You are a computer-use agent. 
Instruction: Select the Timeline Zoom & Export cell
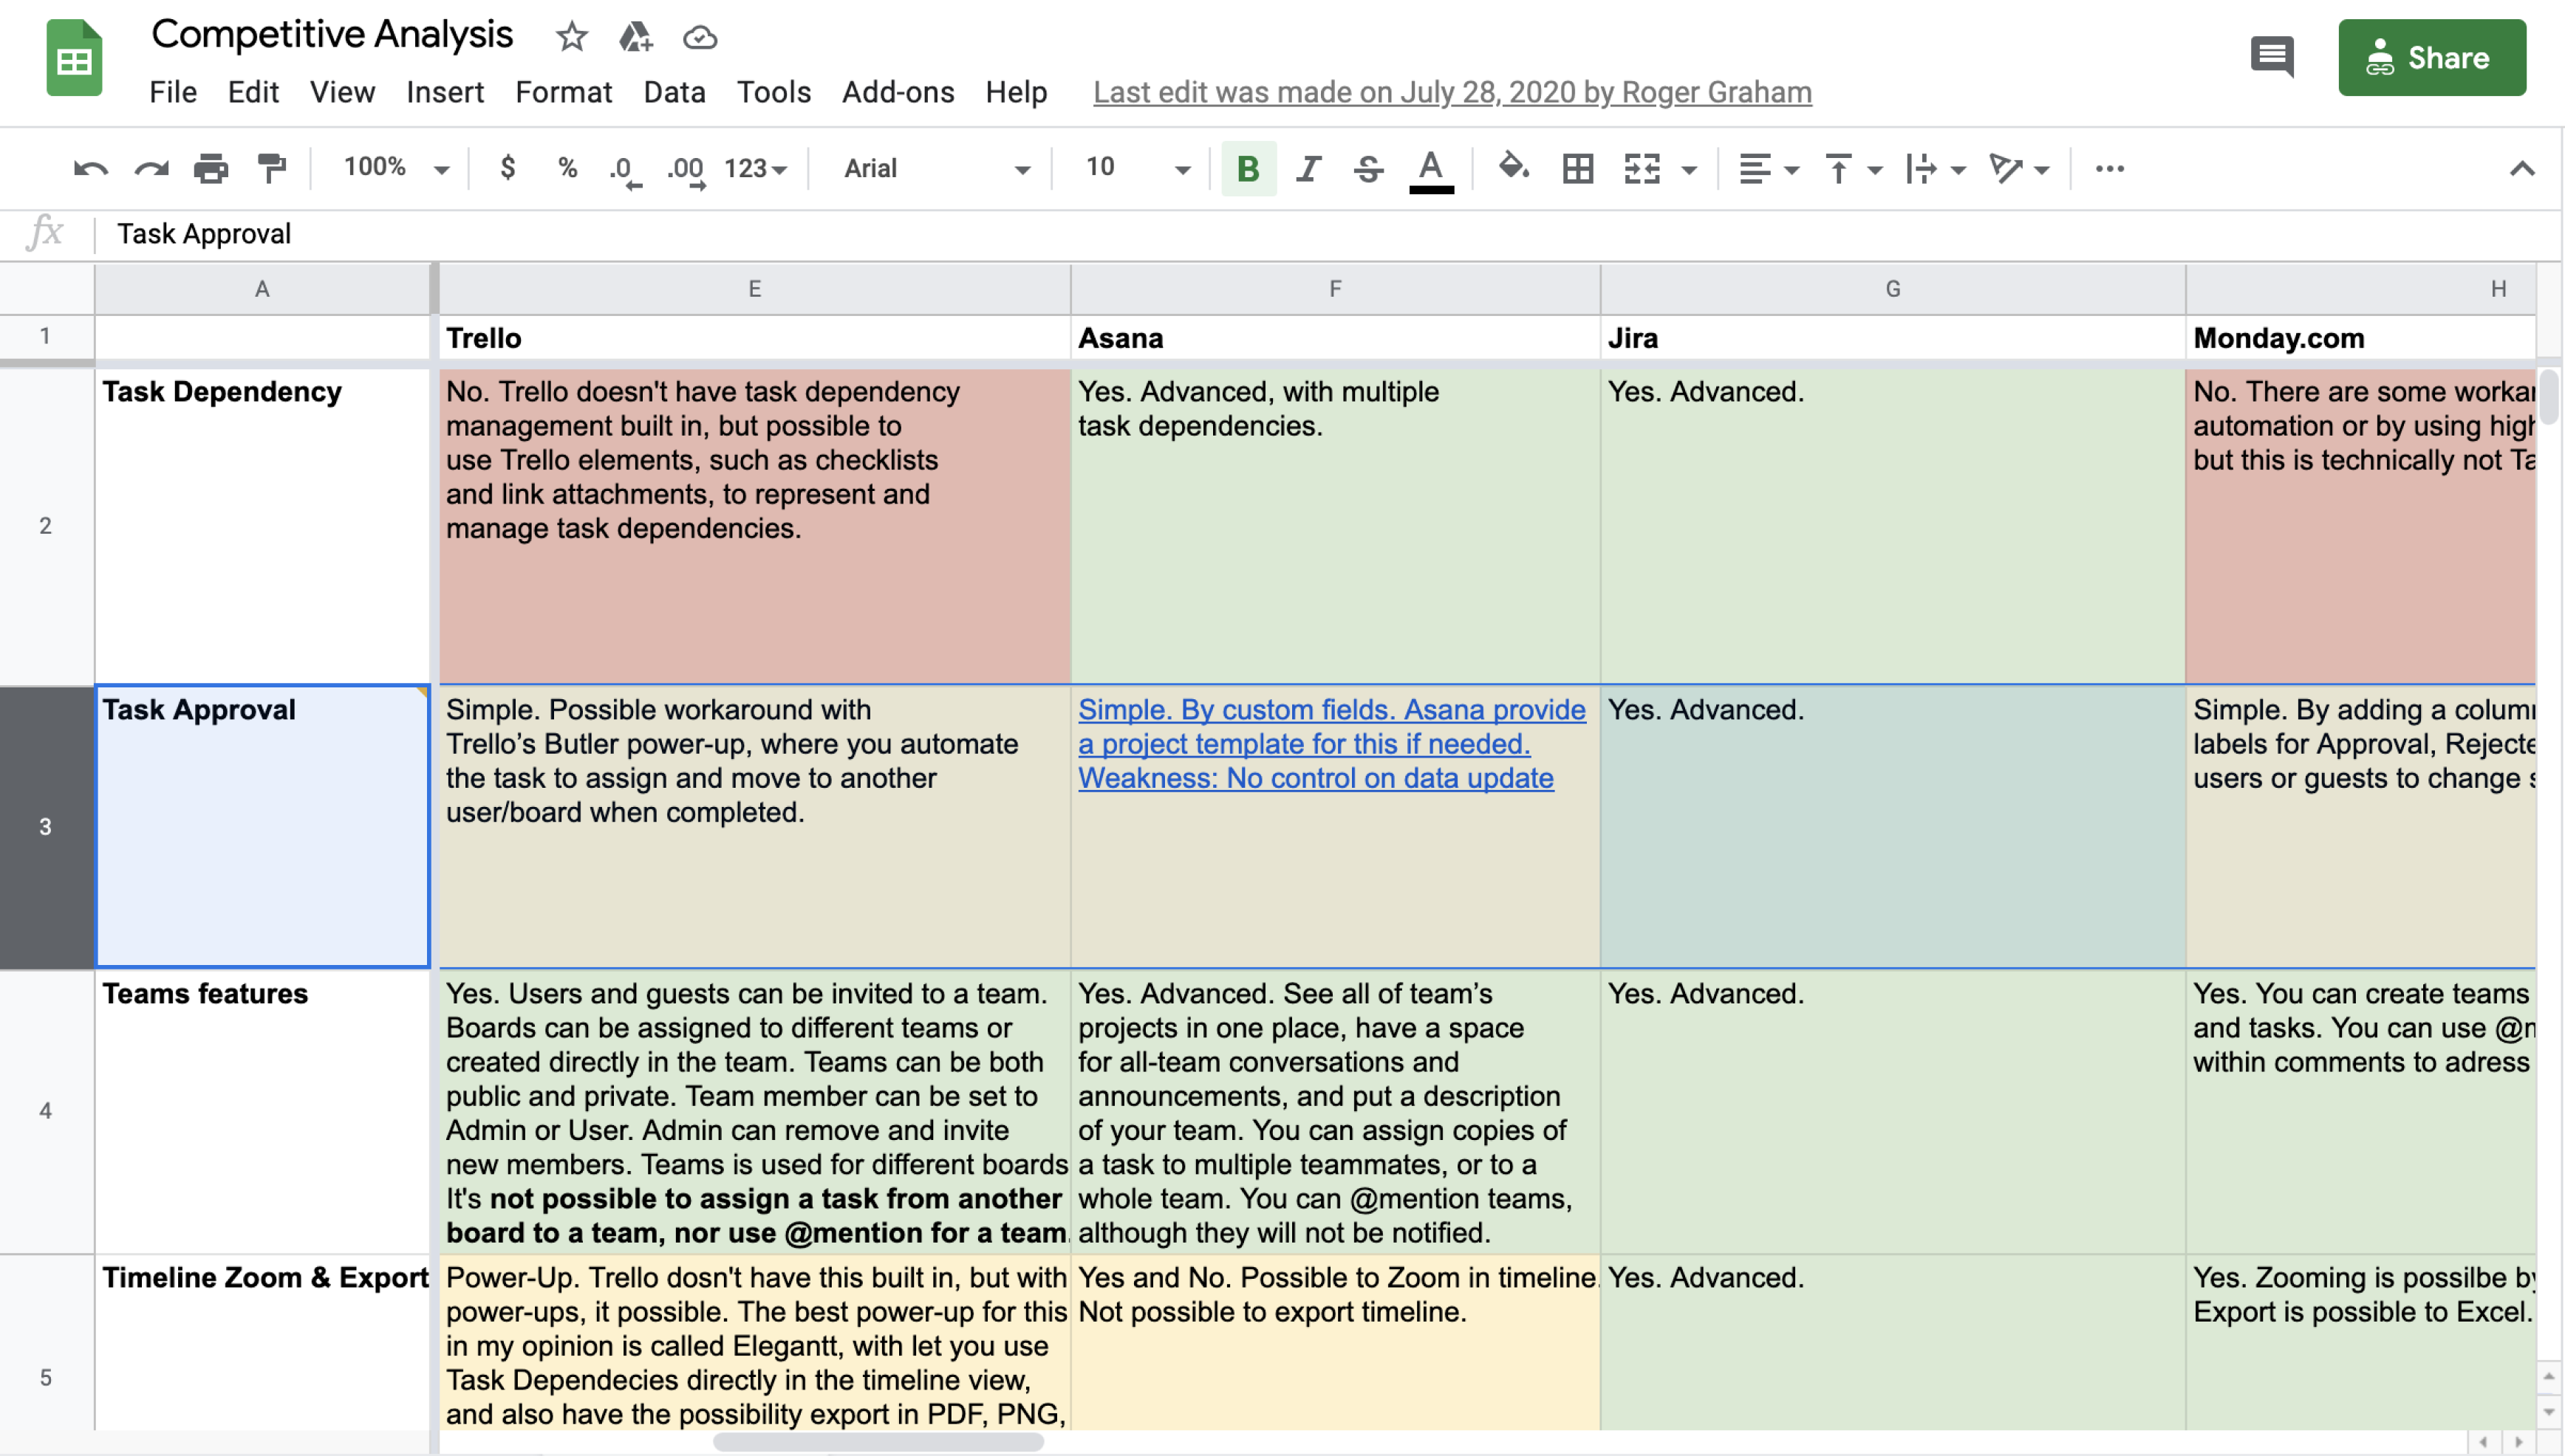262,1342
